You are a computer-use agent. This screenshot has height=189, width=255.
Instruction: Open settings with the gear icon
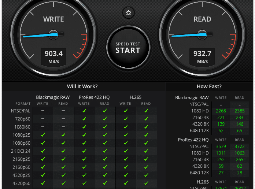coord(128,13)
